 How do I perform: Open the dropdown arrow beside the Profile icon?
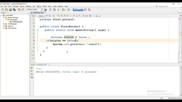[71, 10]
